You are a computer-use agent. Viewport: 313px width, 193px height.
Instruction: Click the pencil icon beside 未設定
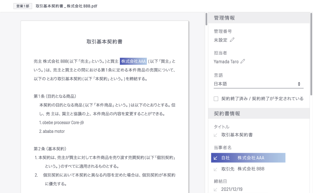[x=232, y=40]
